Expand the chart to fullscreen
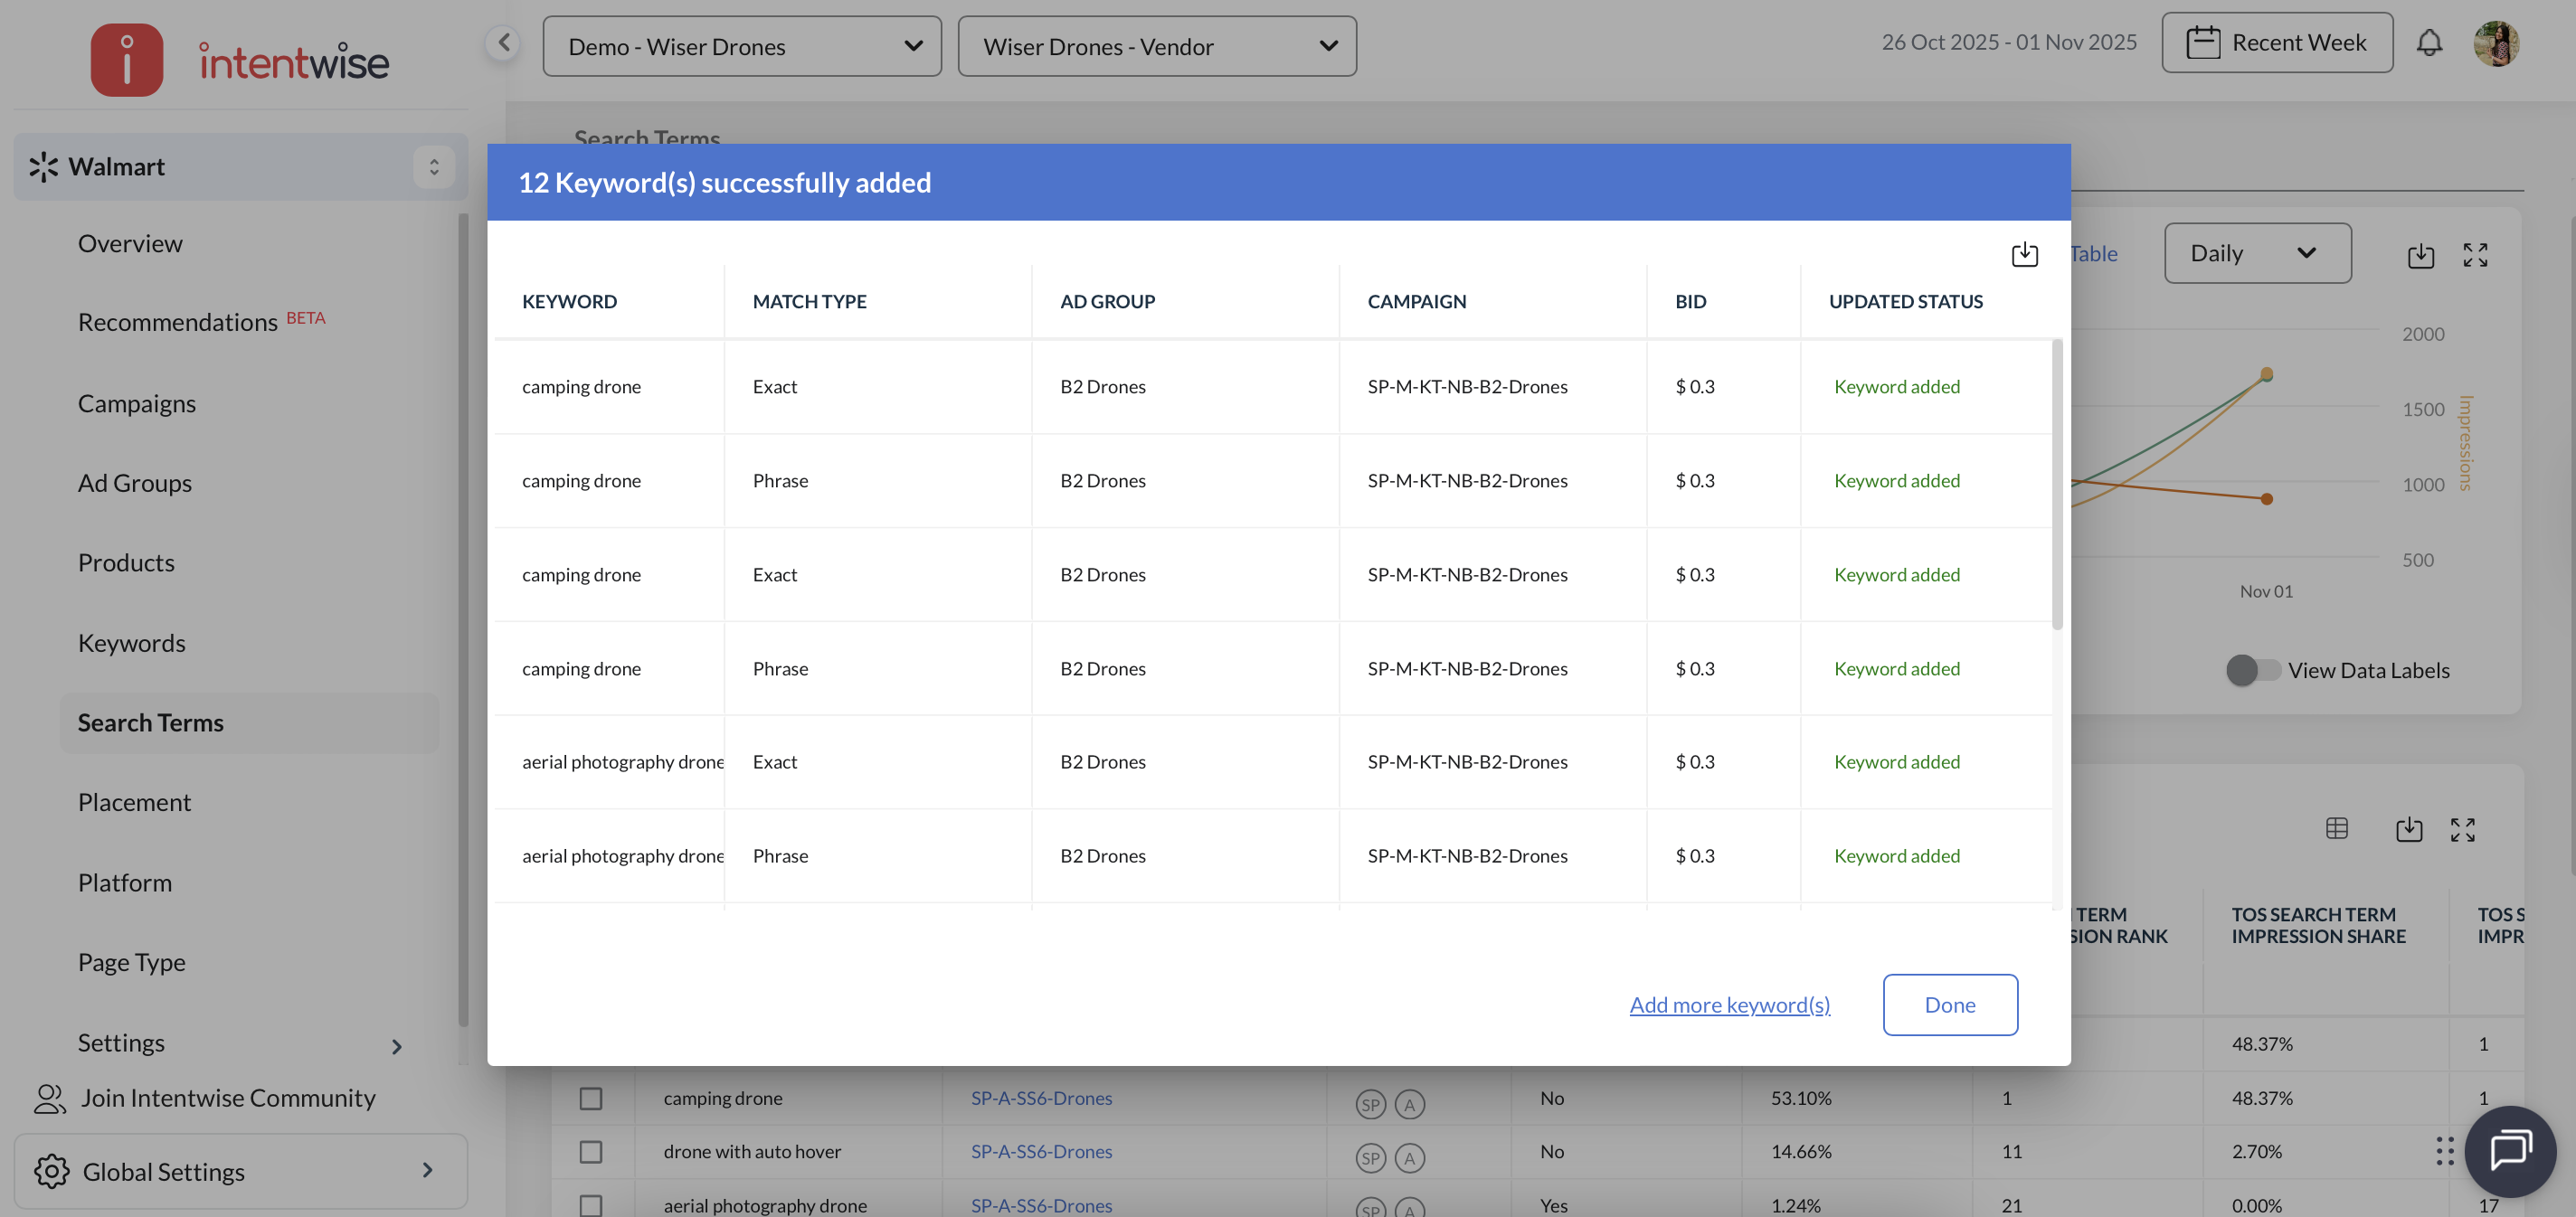The image size is (2576, 1217). click(x=2474, y=255)
